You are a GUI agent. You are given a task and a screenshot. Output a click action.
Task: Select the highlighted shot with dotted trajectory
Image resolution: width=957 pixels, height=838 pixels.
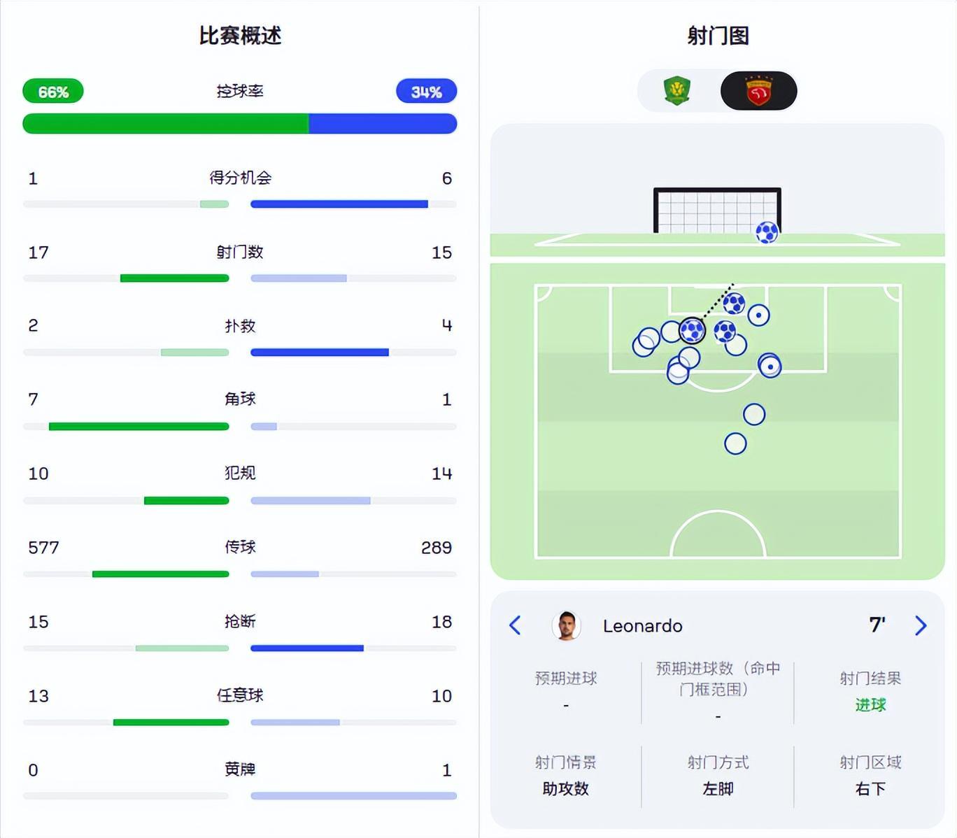(x=692, y=330)
